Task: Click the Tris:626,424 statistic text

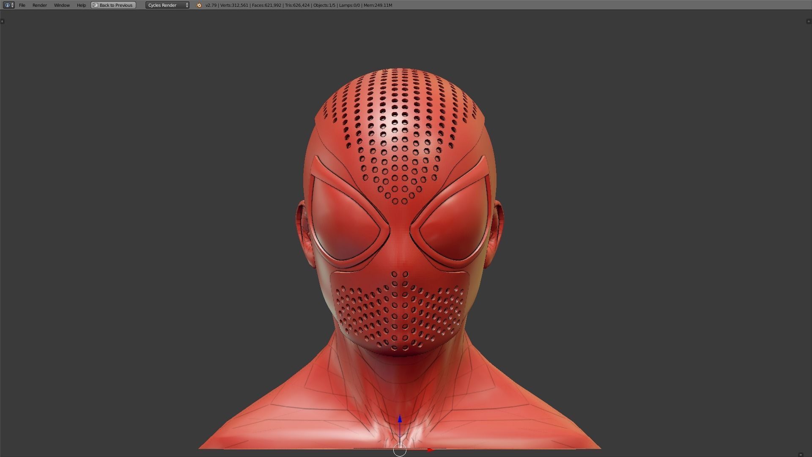Action: click(297, 5)
